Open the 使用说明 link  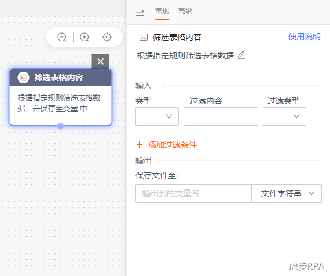click(x=305, y=36)
